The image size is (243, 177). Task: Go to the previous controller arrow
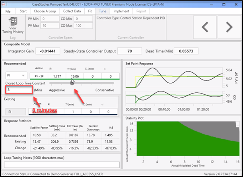(205, 27)
